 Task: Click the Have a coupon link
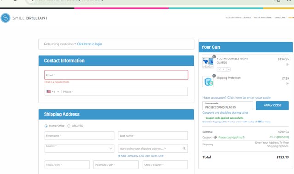[x=236, y=98]
